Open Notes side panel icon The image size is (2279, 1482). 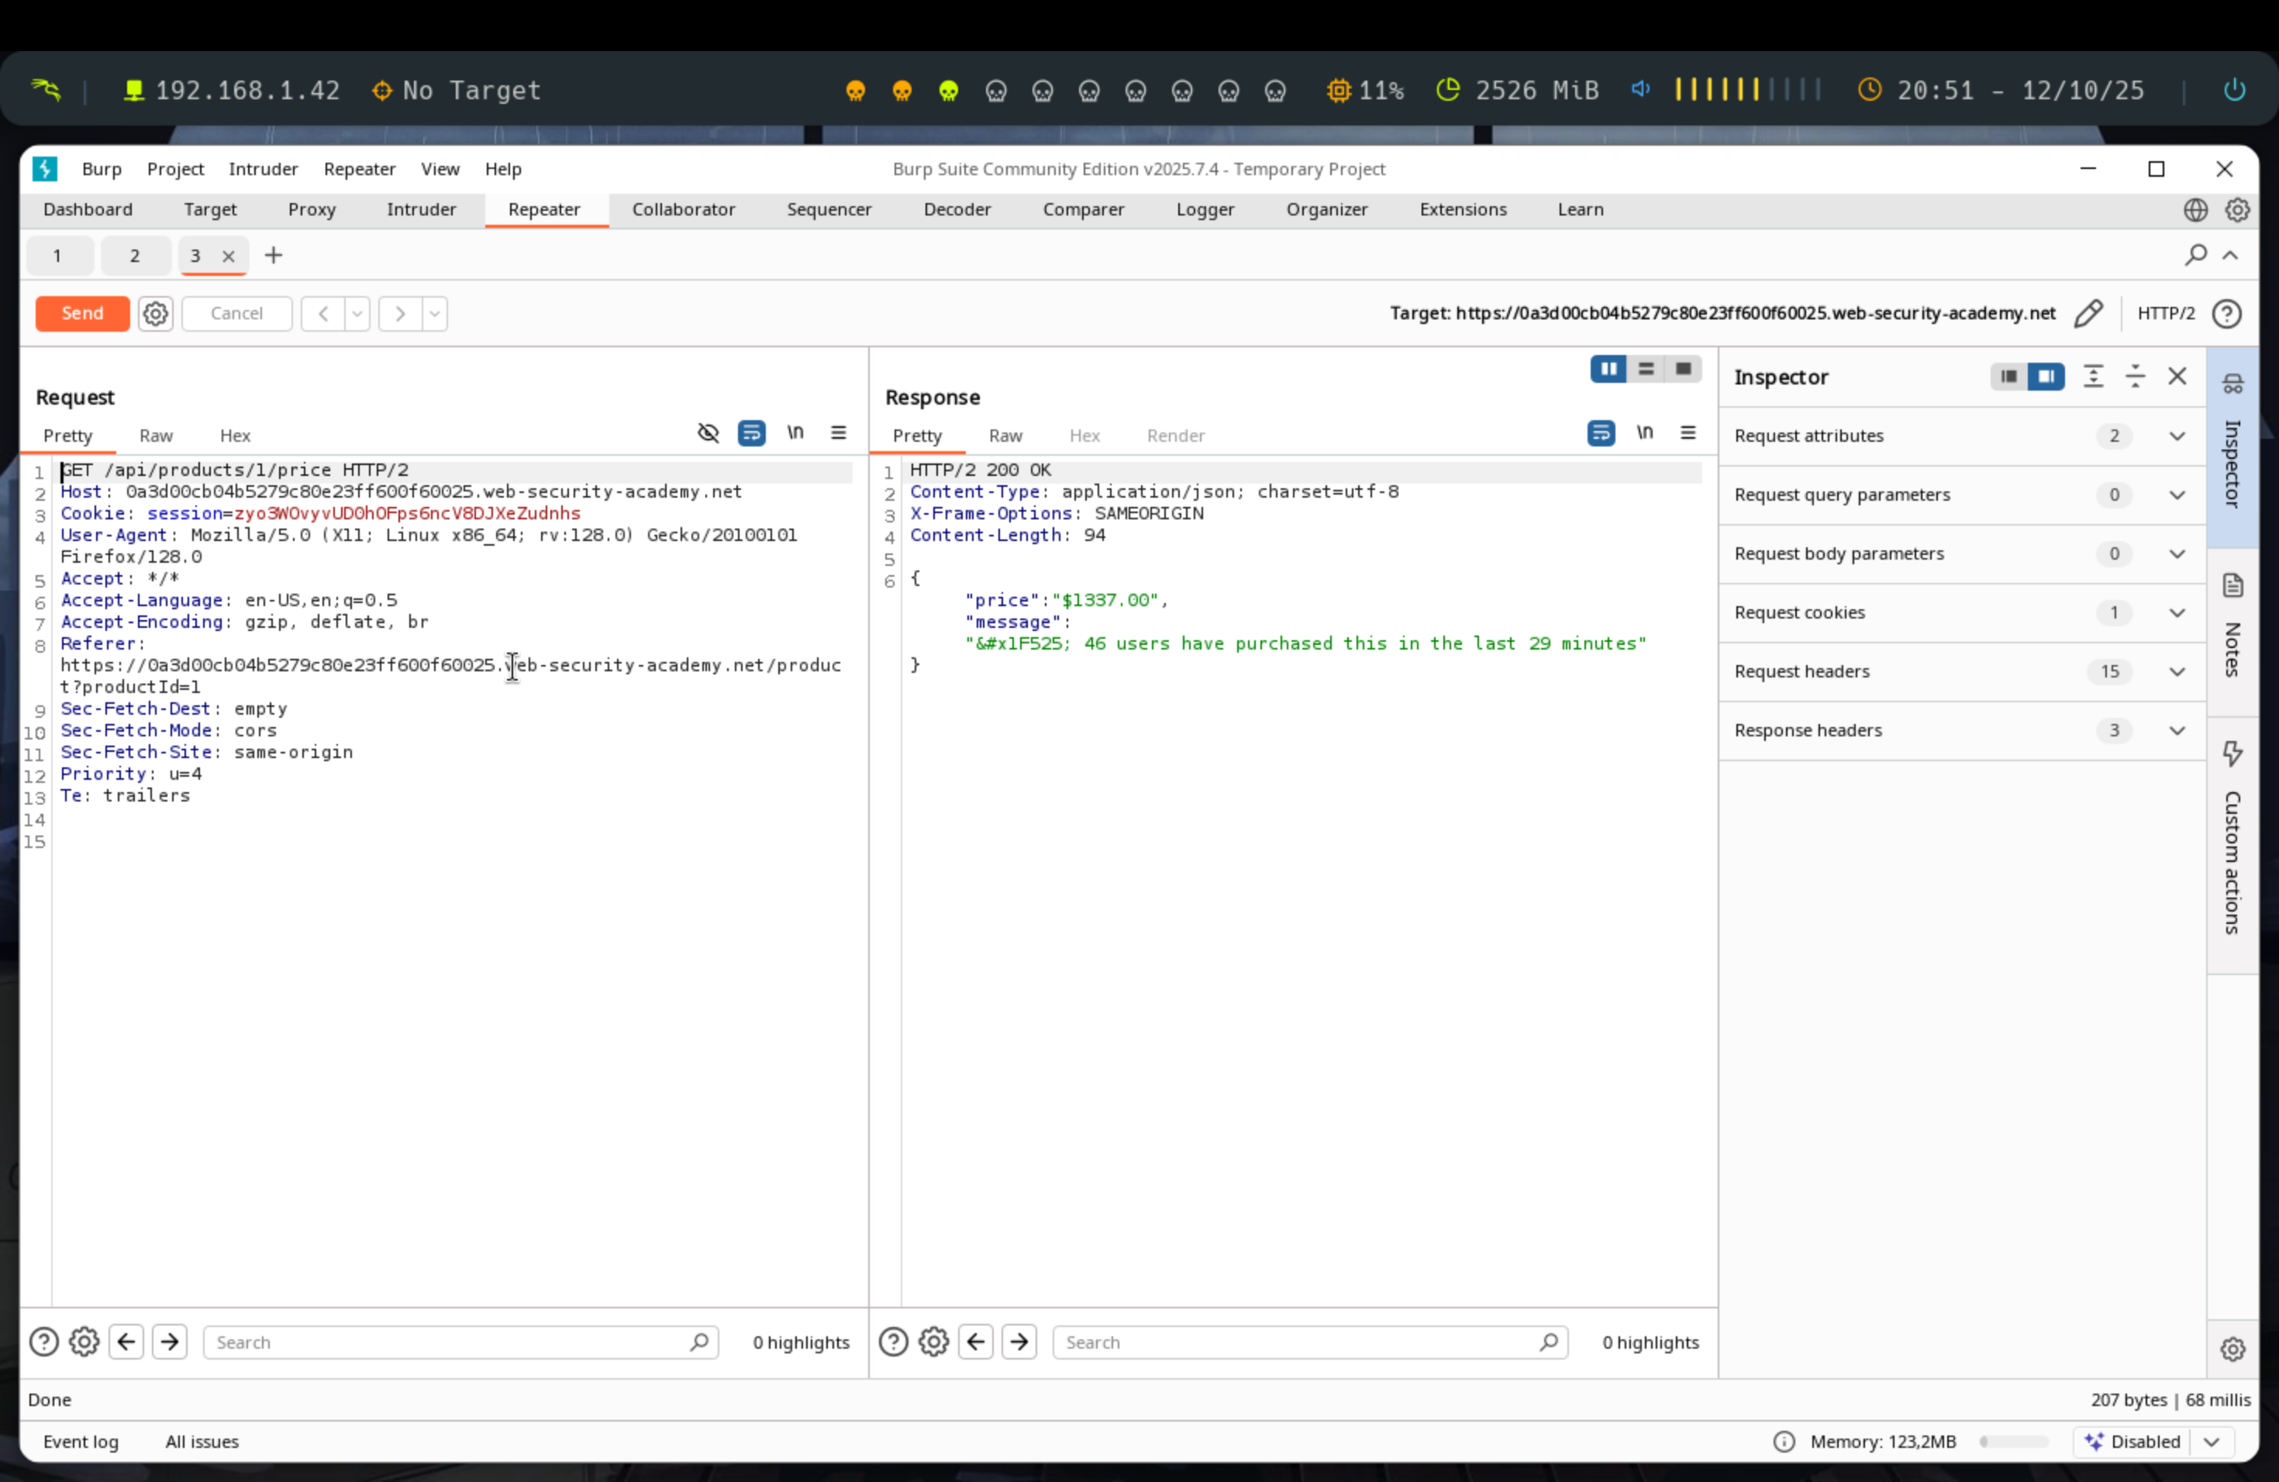(2232, 586)
